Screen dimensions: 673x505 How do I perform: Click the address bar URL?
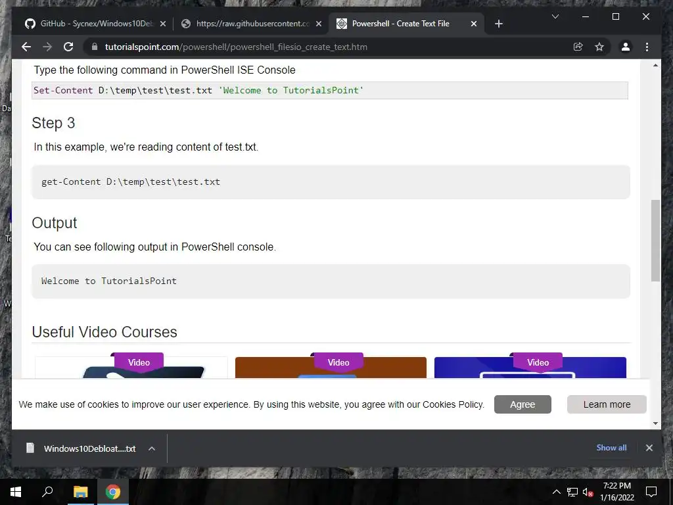click(x=236, y=47)
